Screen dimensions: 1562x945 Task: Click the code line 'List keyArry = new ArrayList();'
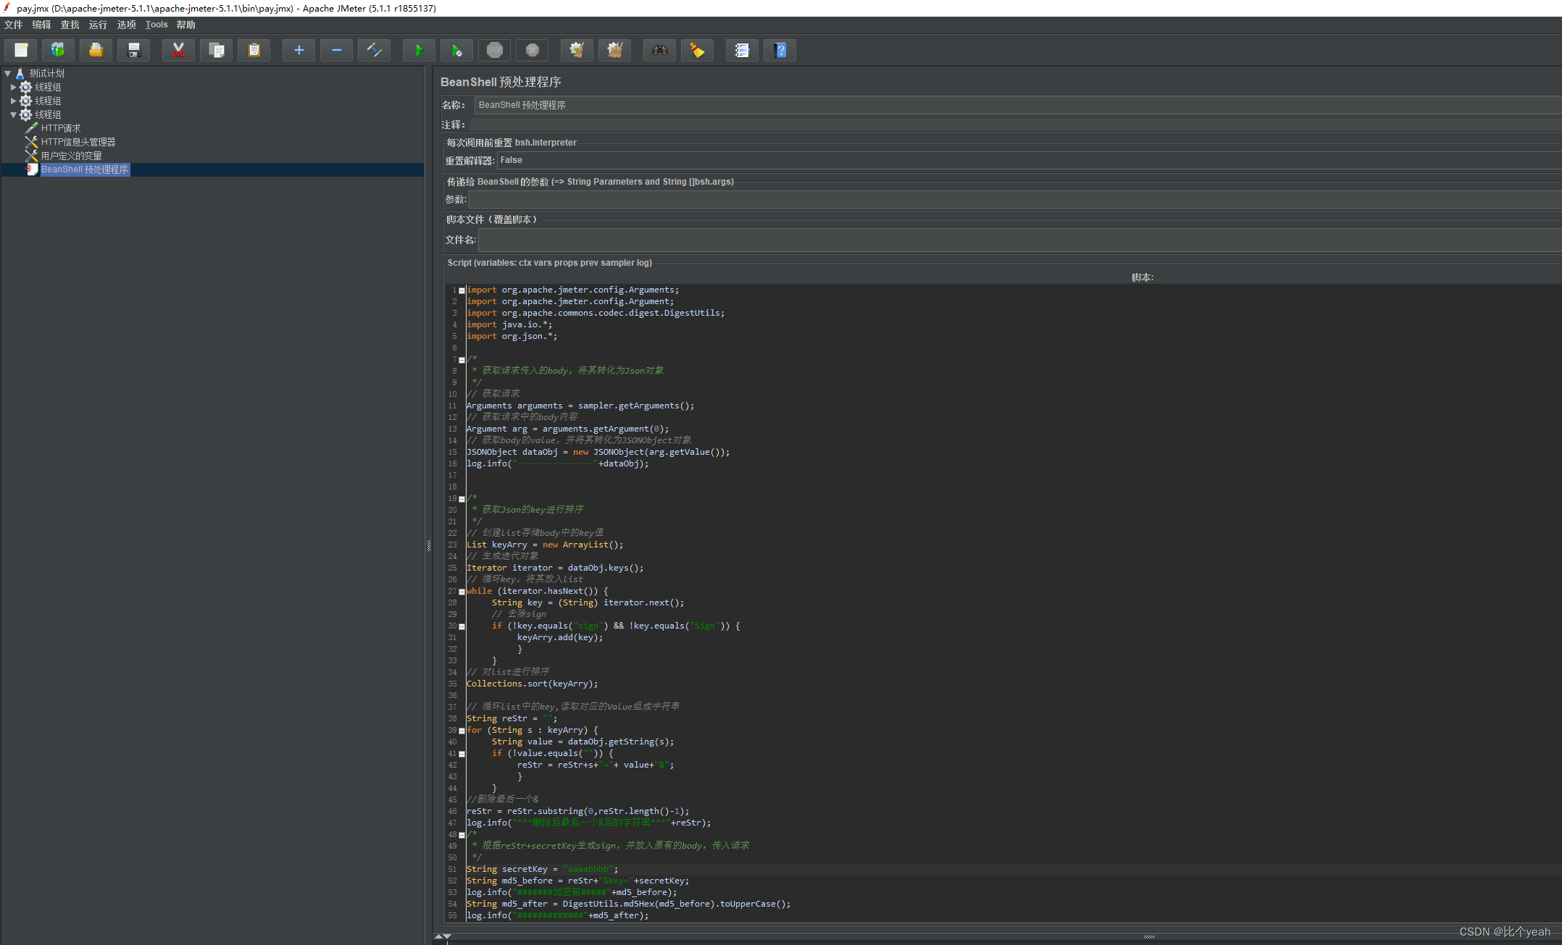tap(545, 545)
